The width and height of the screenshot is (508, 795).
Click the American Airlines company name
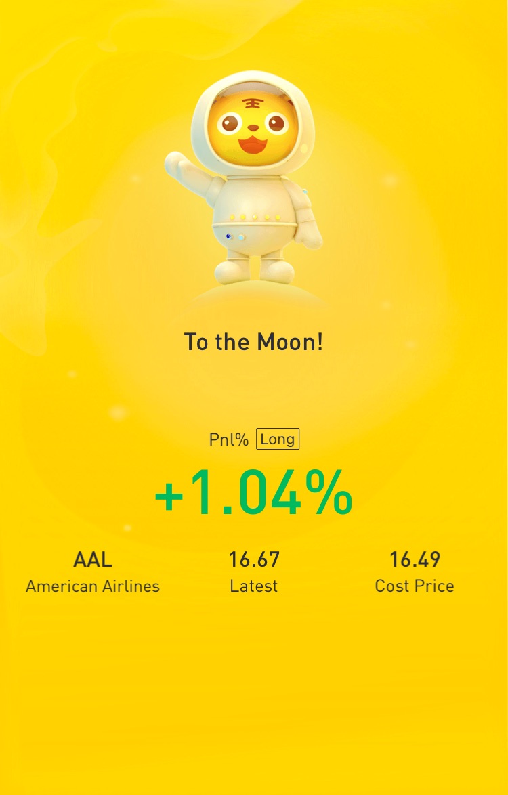pos(93,586)
